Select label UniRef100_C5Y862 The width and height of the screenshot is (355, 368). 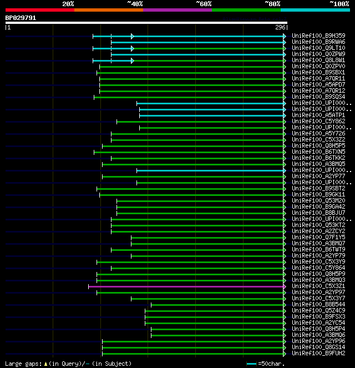[x=318, y=121]
